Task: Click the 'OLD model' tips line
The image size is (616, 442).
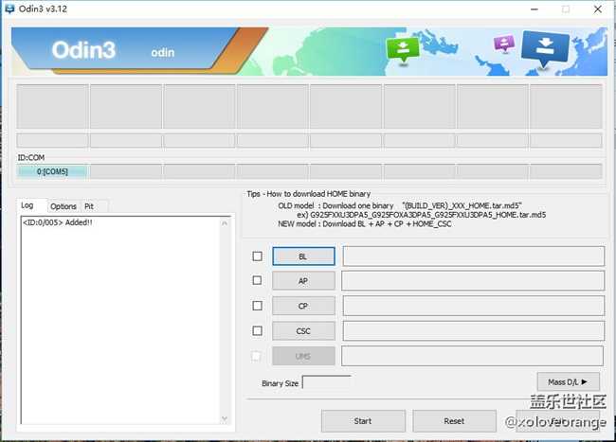Action: (x=400, y=205)
